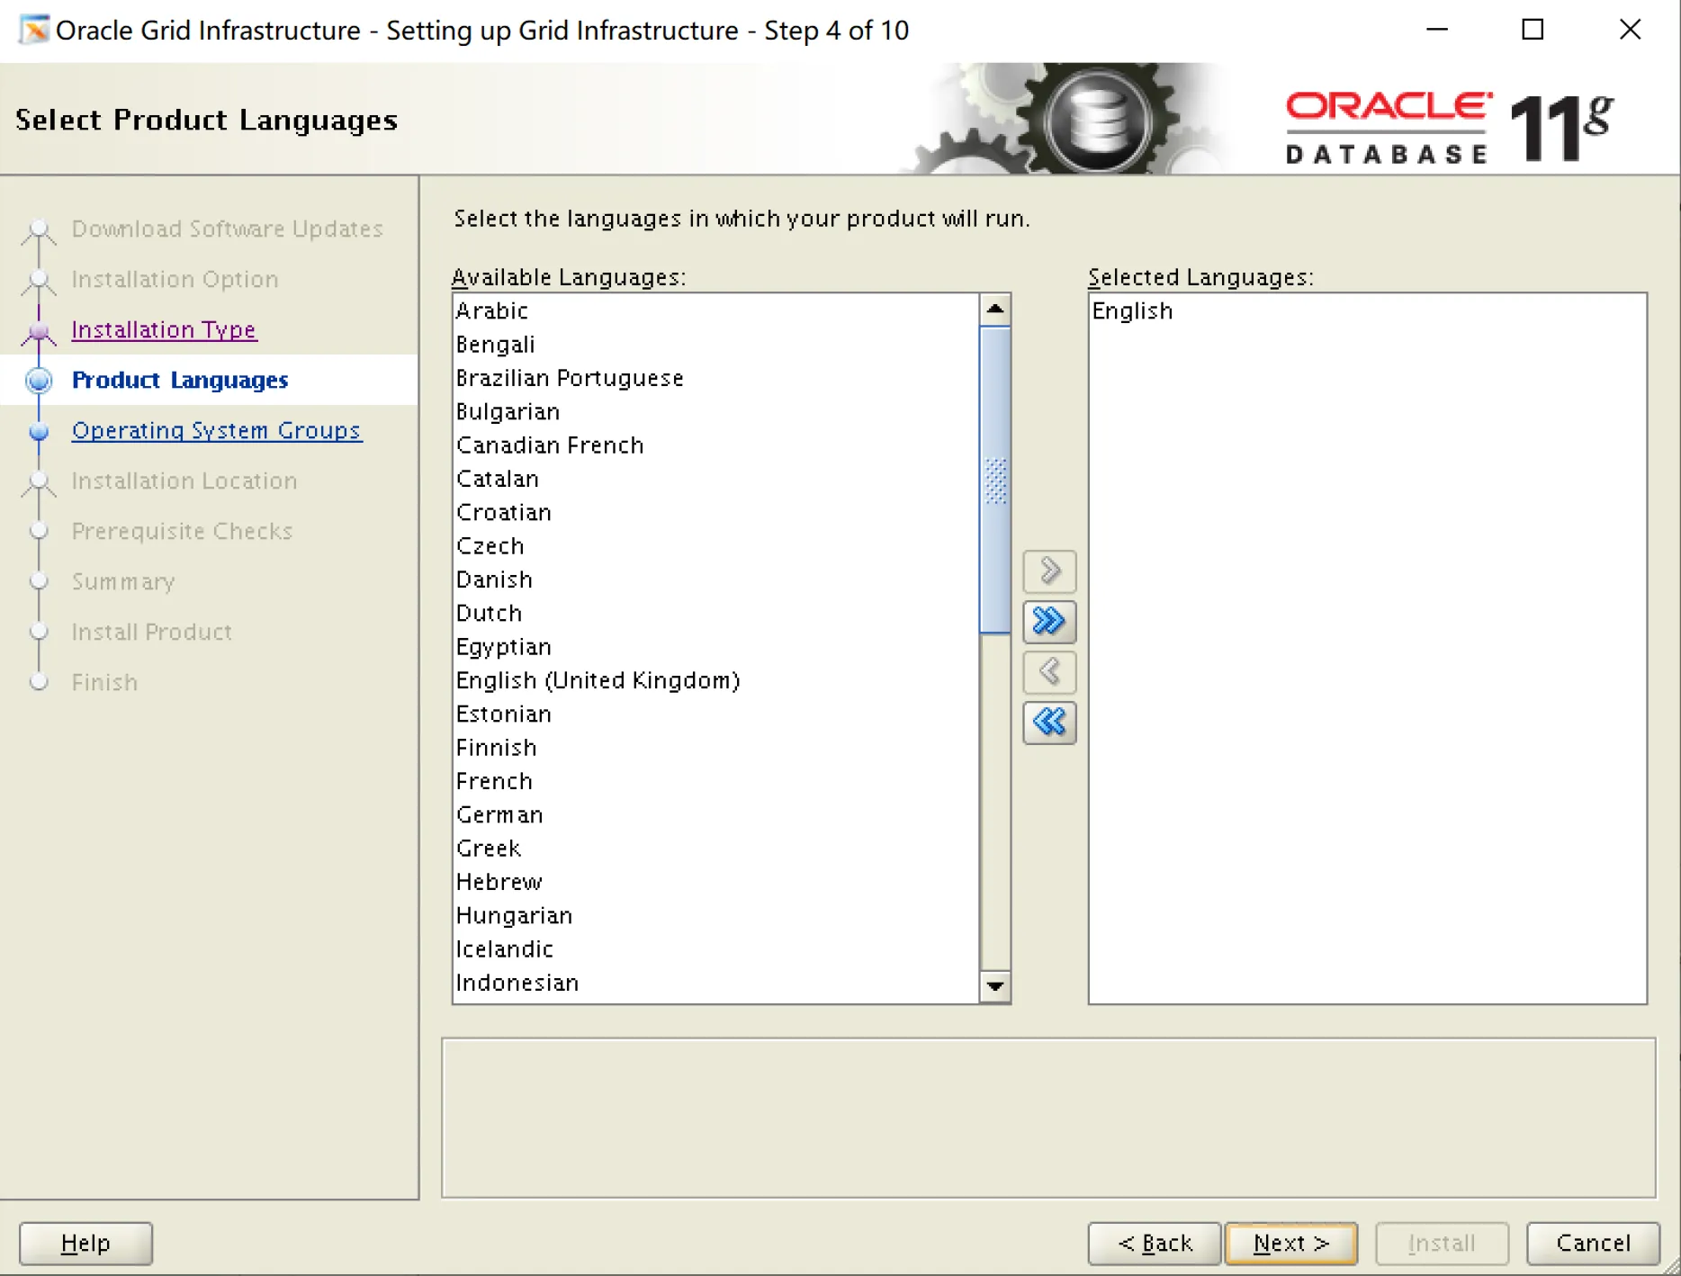
Task: Click the Next button
Action: (1290, 1243)
